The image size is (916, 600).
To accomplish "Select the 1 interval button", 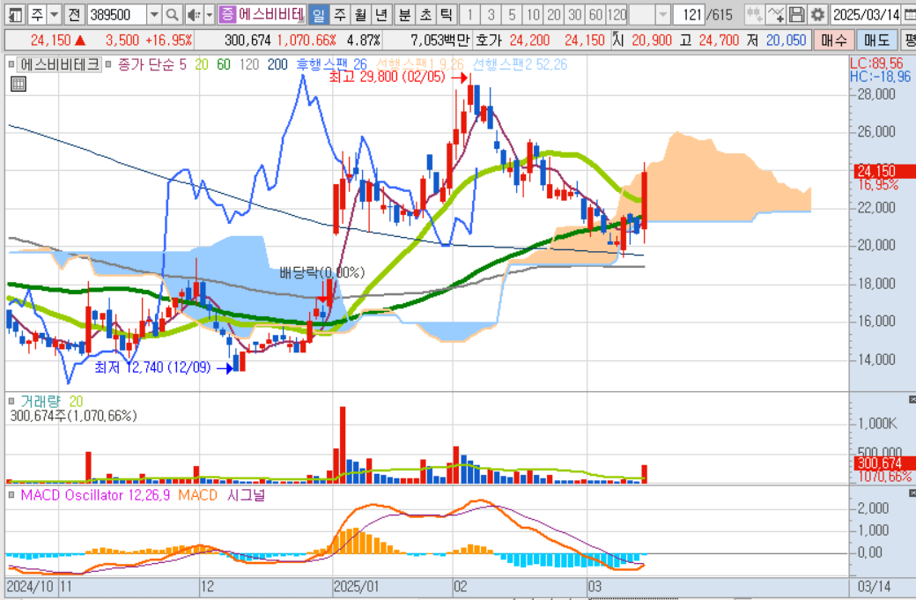I will click(469, 15).
